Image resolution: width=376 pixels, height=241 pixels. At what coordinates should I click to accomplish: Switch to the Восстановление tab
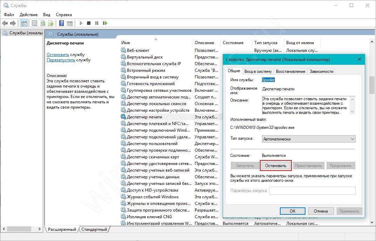coord(290,71)
